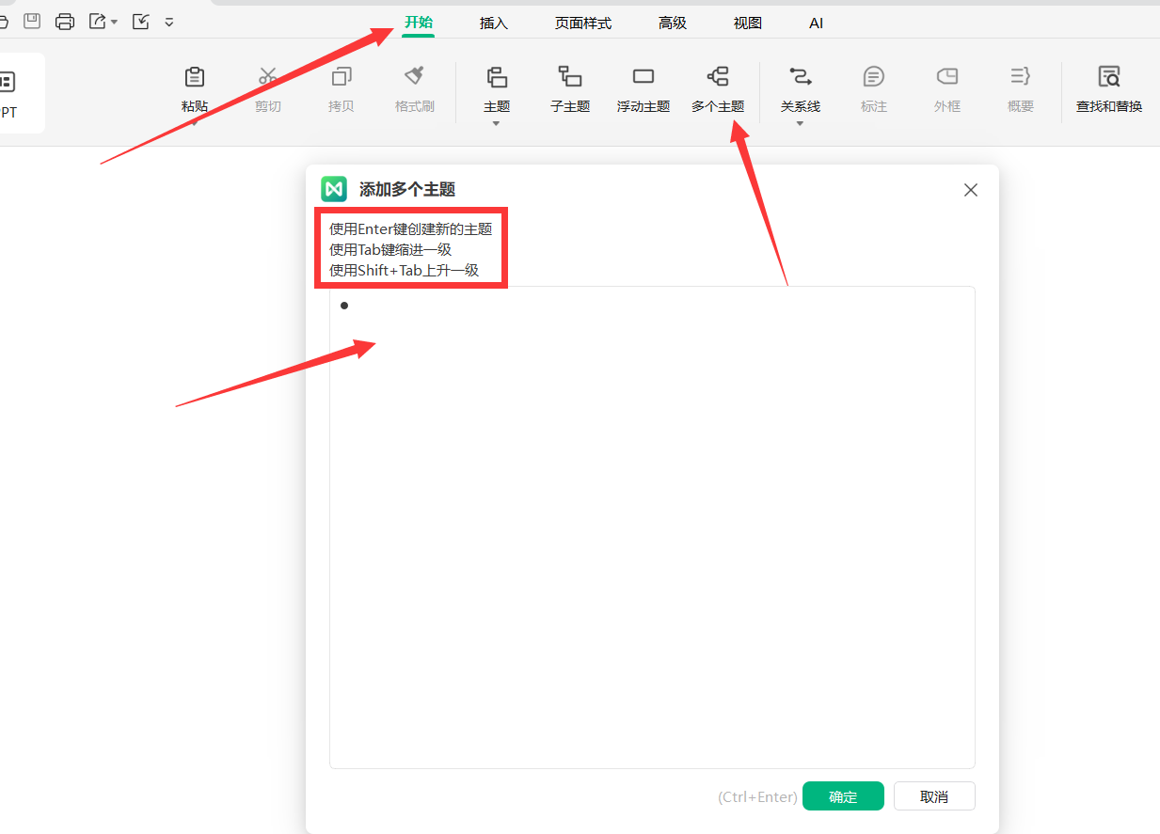
Task: Open the 插入 tab
Action: tap(494, 24)
